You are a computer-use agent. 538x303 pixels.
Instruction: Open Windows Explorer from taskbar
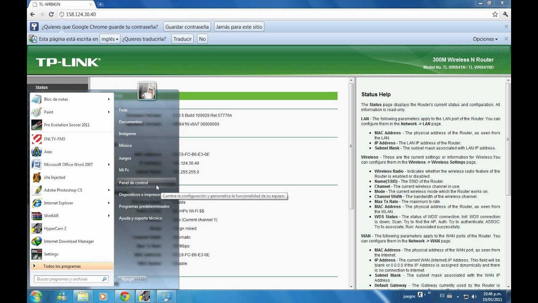(83, 296)
